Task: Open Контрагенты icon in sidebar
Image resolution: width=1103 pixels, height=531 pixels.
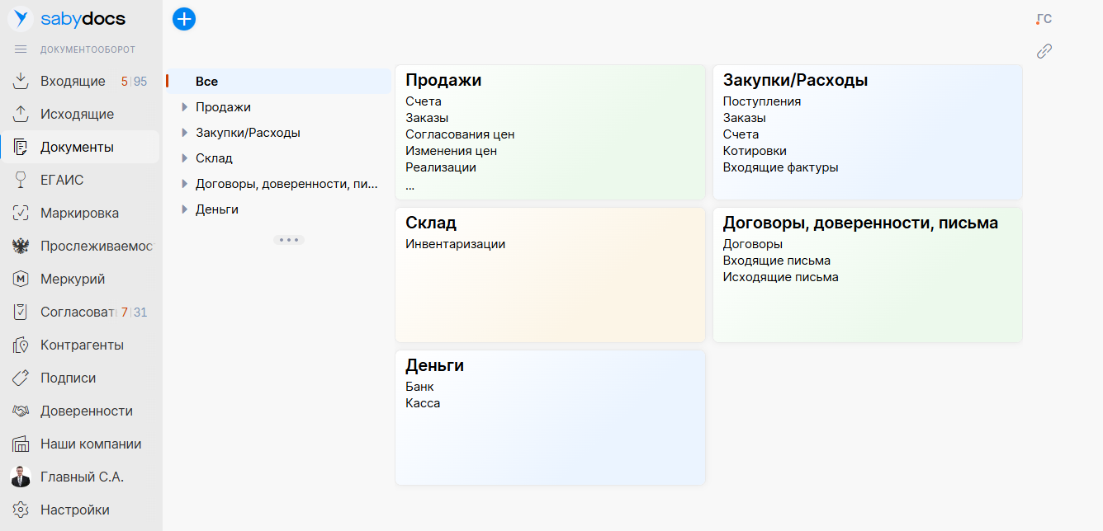Action: (21, 345)
